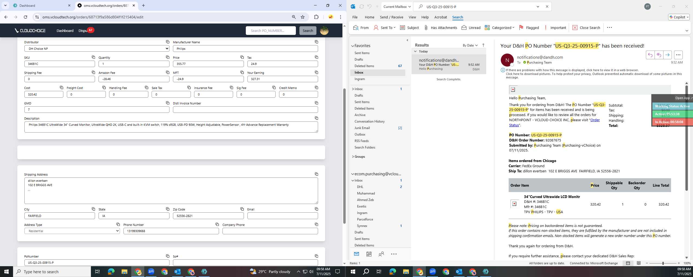Toggle Reading view in status bar
Screen dimensions: 693x277
click(x=639, y=263)
